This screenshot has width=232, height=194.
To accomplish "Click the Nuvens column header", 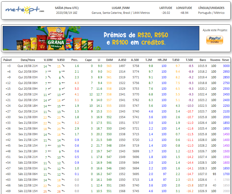I will click(x=215, y=60).
